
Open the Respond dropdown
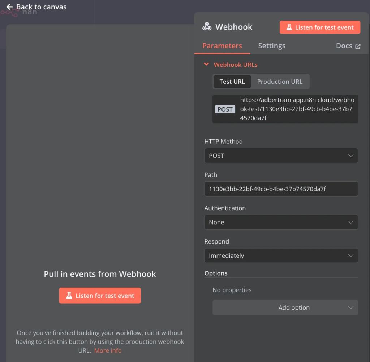(281, 255)
